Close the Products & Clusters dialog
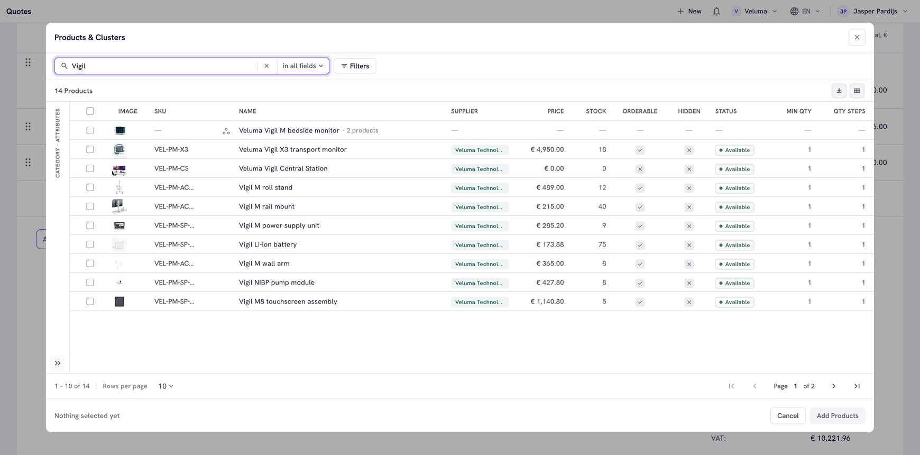Screen dimensions: 920x455 [x=857, y=37]
